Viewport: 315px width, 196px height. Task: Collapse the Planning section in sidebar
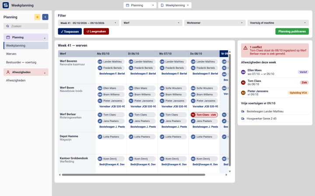pos(26,37)
